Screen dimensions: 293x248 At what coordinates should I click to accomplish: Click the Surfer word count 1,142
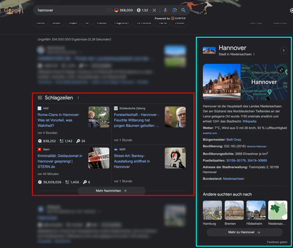point(68,141)
